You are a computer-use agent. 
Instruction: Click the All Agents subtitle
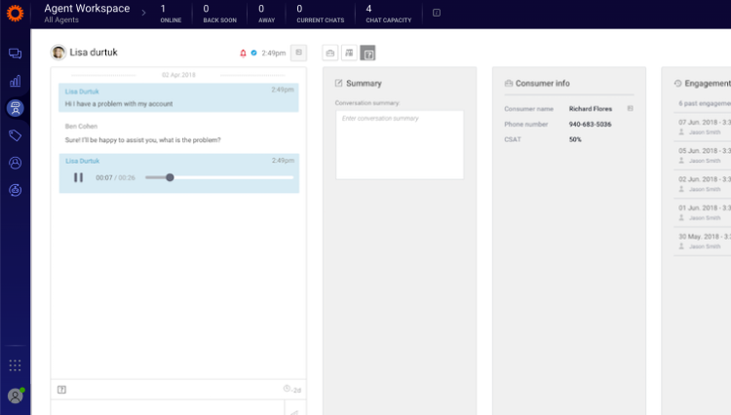pyautogui.click(x=61, y=19)
